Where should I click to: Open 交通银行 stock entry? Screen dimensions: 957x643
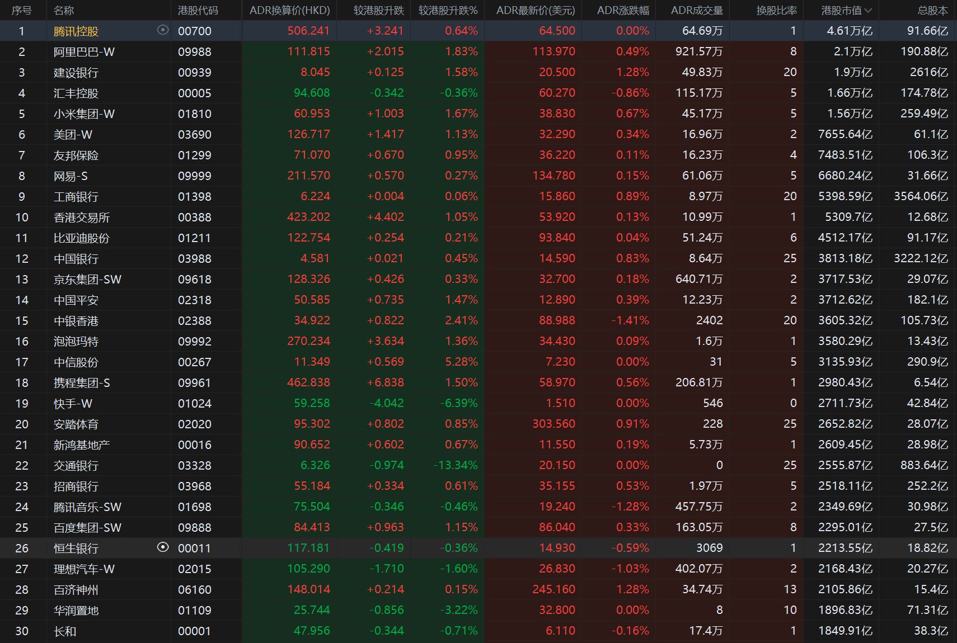point(76,466)
